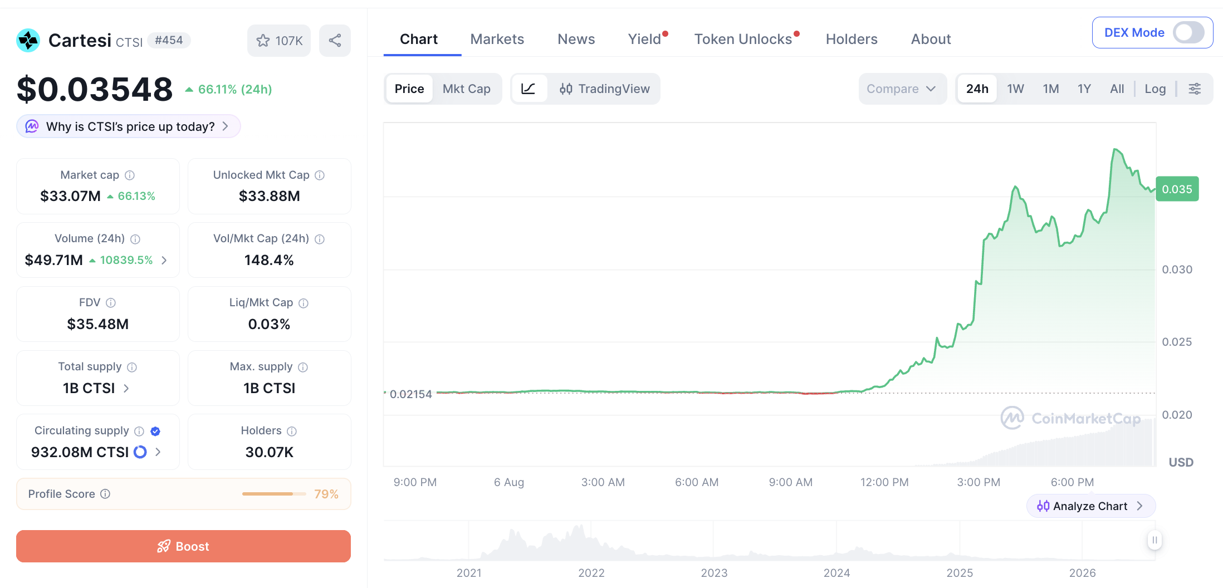Click the verified circulating supply badge
Image resolution: width=1223 pixels, height=588 pixels.
155,431
